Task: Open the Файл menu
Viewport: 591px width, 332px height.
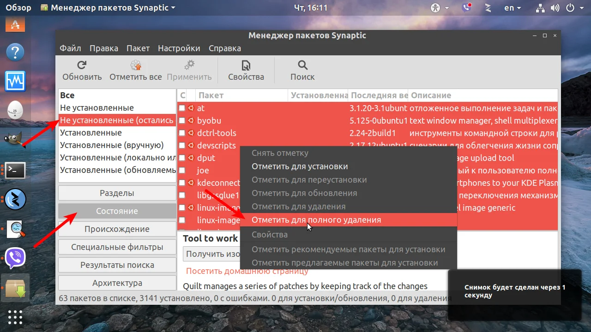Action: [70, 48]
